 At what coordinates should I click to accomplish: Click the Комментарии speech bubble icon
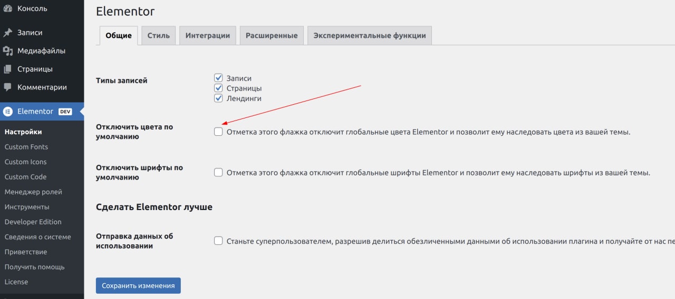point(7,87)
